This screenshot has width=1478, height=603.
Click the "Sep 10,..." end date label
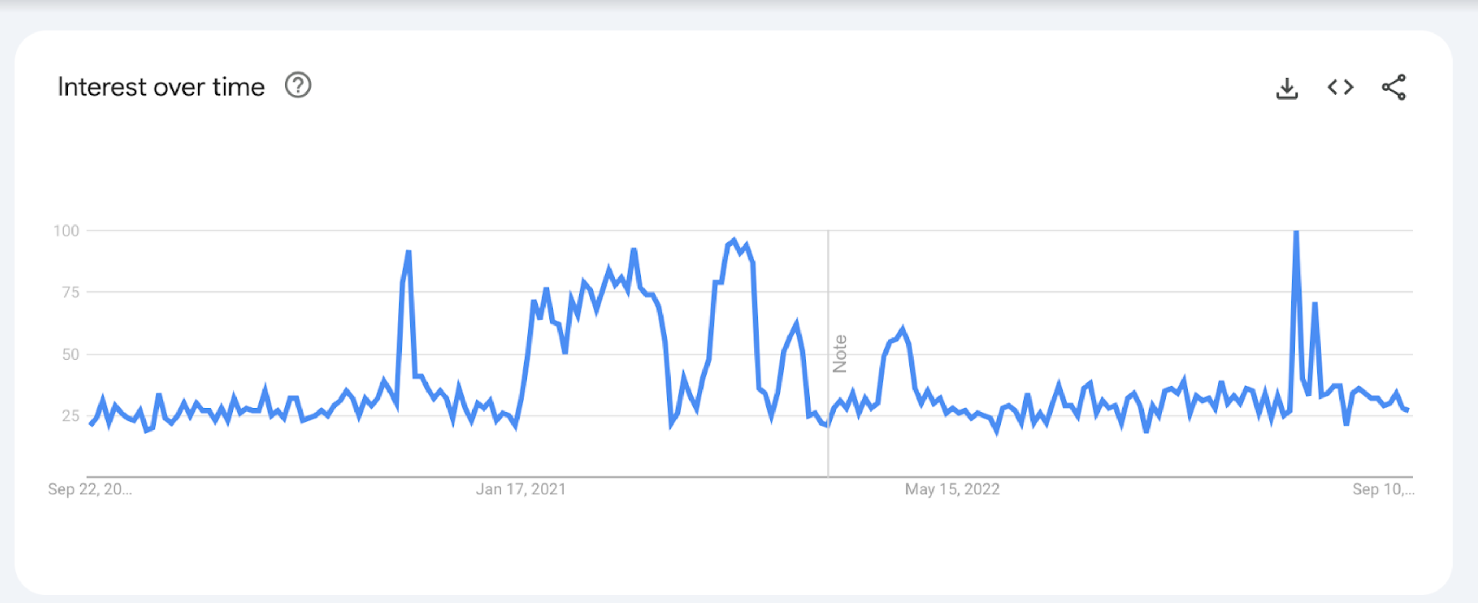1383,489
